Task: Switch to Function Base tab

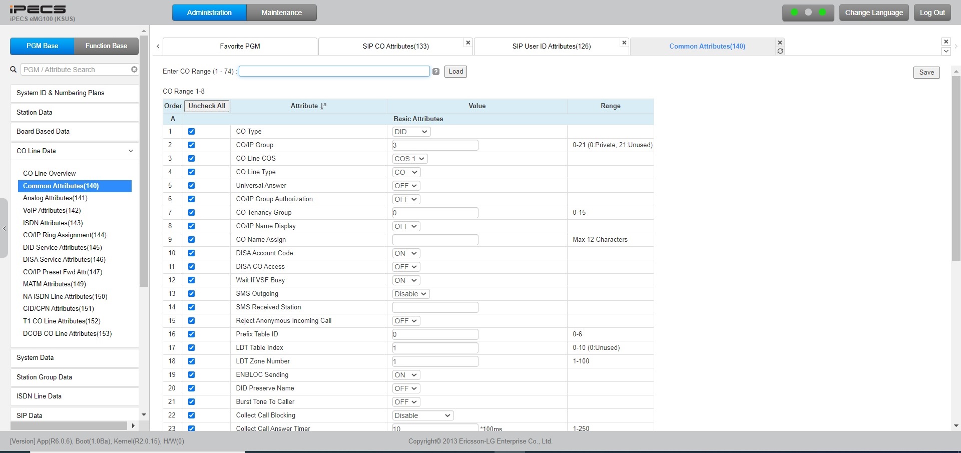Action: [x=106, y=46]
